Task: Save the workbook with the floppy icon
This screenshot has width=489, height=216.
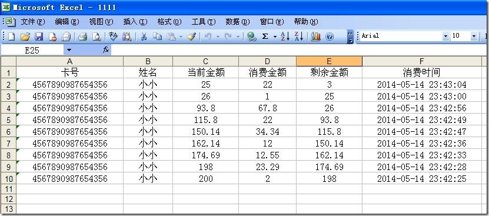Action: coord(39,37)
